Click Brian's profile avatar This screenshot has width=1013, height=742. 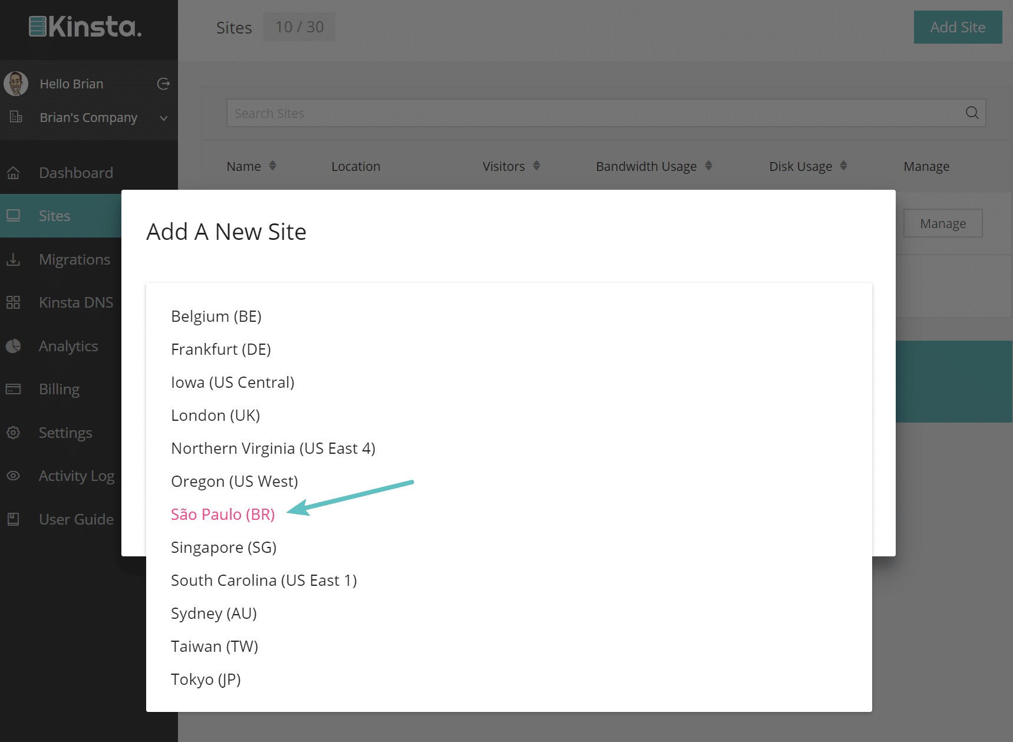(16, 84)
